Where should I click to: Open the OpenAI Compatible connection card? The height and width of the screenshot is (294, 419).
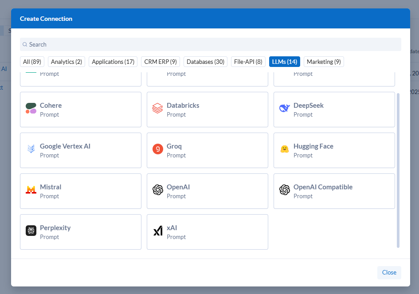pos(334,191)
